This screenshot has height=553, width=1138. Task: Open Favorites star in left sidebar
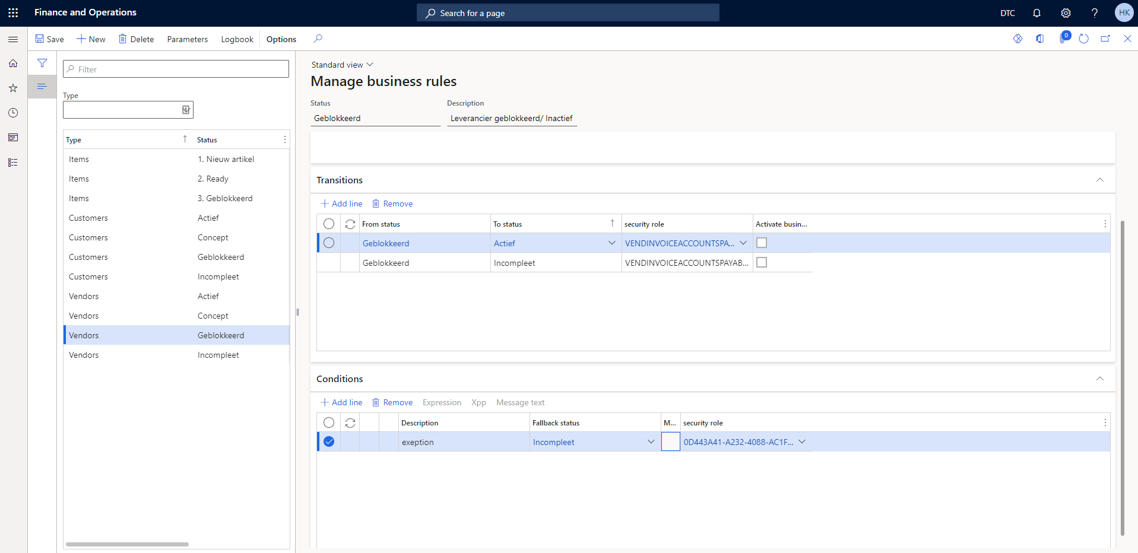(13, 88)
